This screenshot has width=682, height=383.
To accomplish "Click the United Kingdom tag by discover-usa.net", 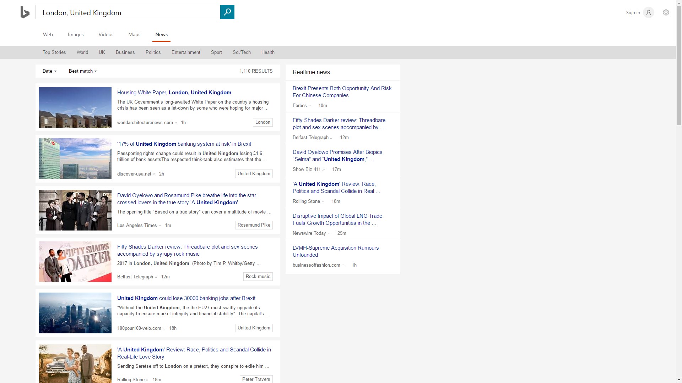I will coord(254,174).
